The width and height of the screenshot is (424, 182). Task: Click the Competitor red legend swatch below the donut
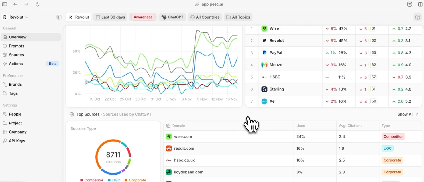click(x=82, y=180)
